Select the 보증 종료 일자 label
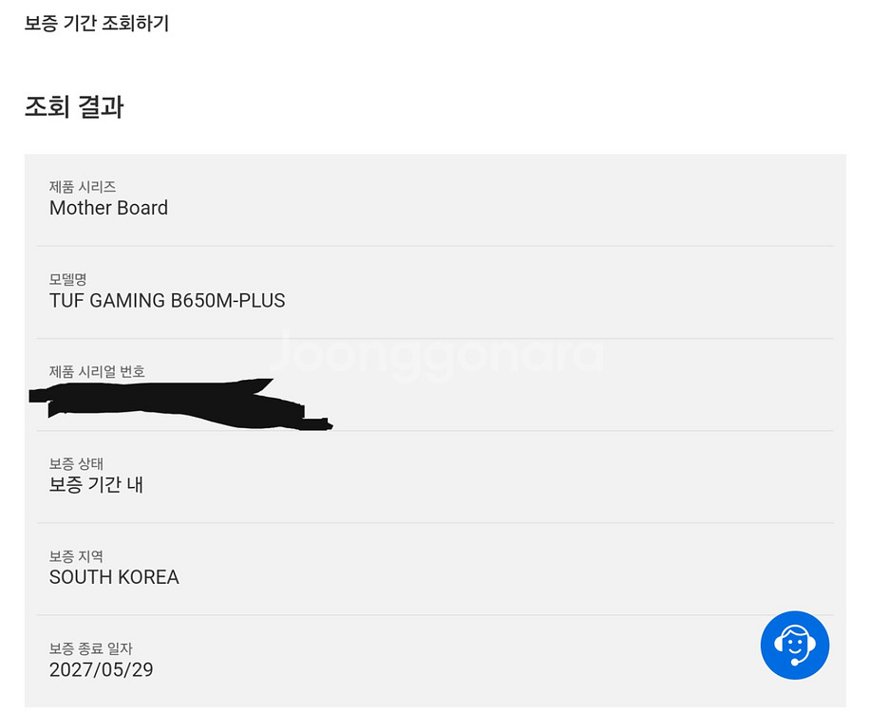This screenshot has width=870, height=712. click(91, 648)
